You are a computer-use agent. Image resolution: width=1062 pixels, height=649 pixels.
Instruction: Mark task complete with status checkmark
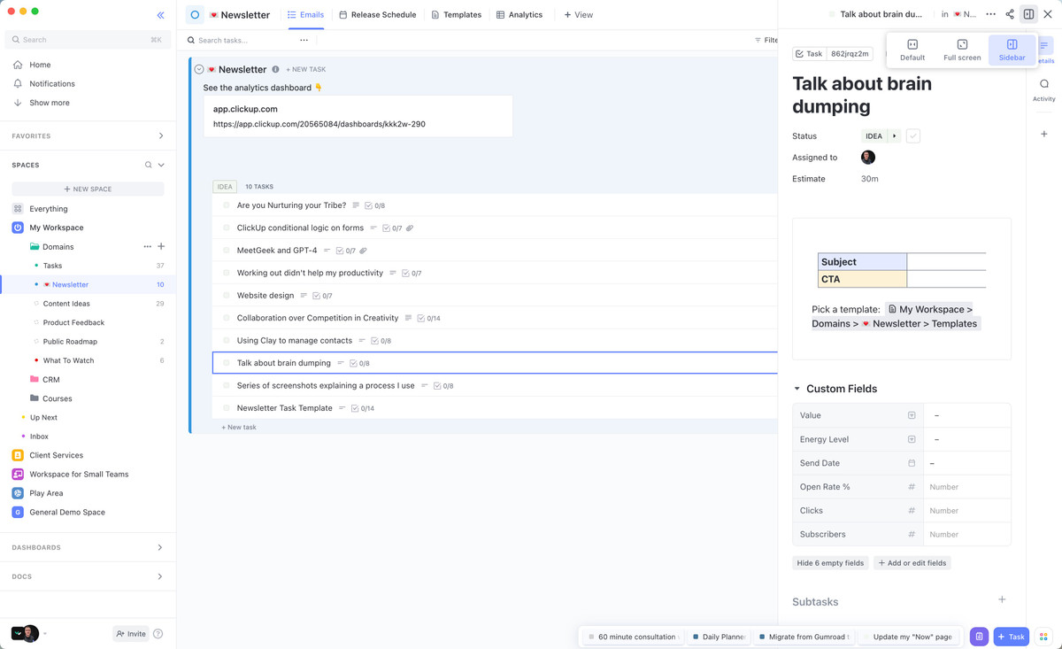(913, 136)
